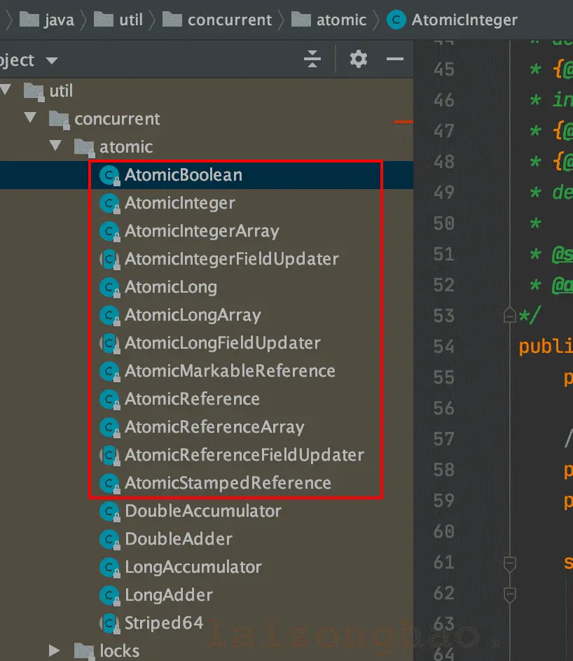Click the locks folder icon
Screen dimensions: 573x661
click(84, 651)
